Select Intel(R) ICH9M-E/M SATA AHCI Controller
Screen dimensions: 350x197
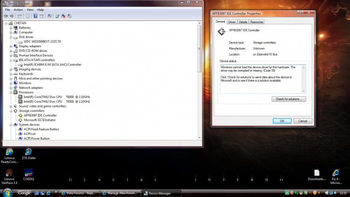tap(52, 65)
